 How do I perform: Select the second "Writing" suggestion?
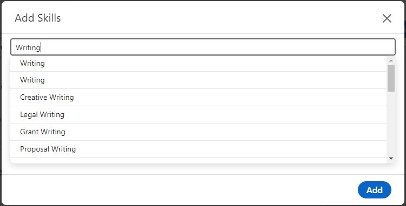(x=199, y=80)
